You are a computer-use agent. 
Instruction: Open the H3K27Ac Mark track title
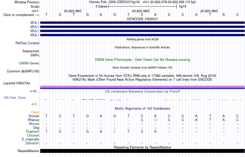coord(142,80)
